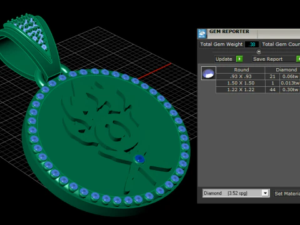Click the gem count 44 cell
Viewport: 300px width, 225px height.
point(272,90)
